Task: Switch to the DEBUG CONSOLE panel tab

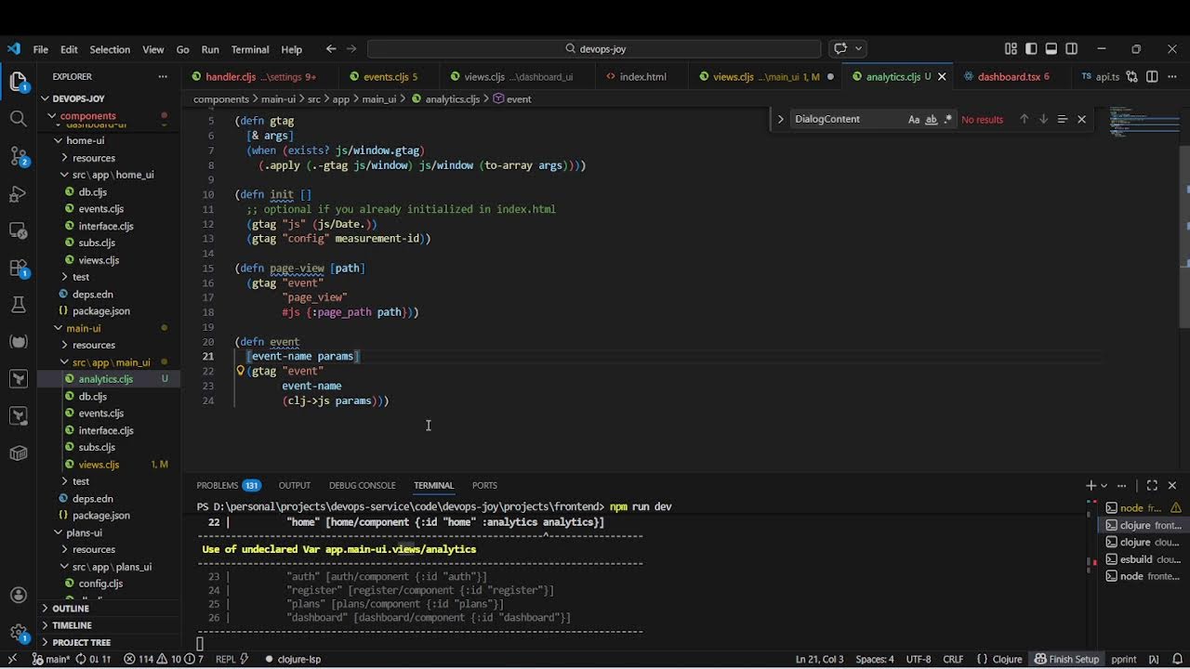Action: tap(362, 485)
